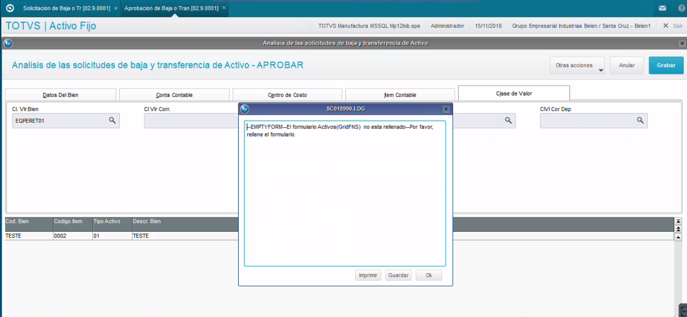
Task: Open the Item Contable tab
Action: point(400,95)
